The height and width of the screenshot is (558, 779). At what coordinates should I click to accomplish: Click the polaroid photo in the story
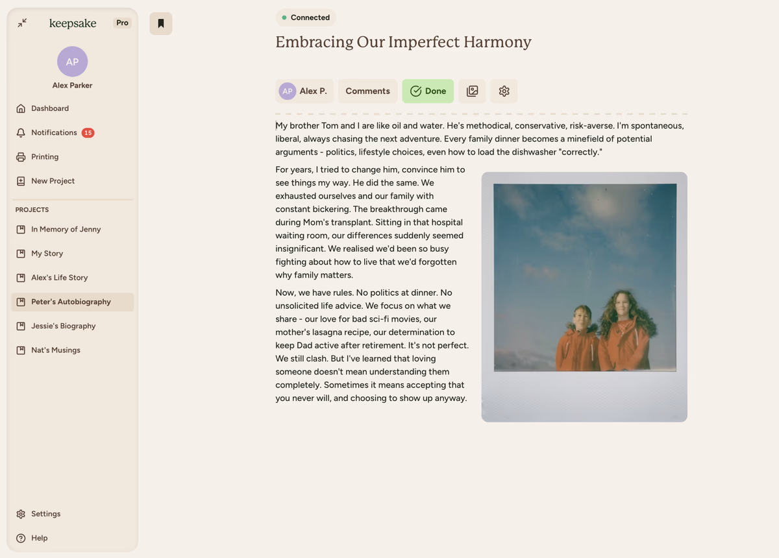click(x=584, y=297)
